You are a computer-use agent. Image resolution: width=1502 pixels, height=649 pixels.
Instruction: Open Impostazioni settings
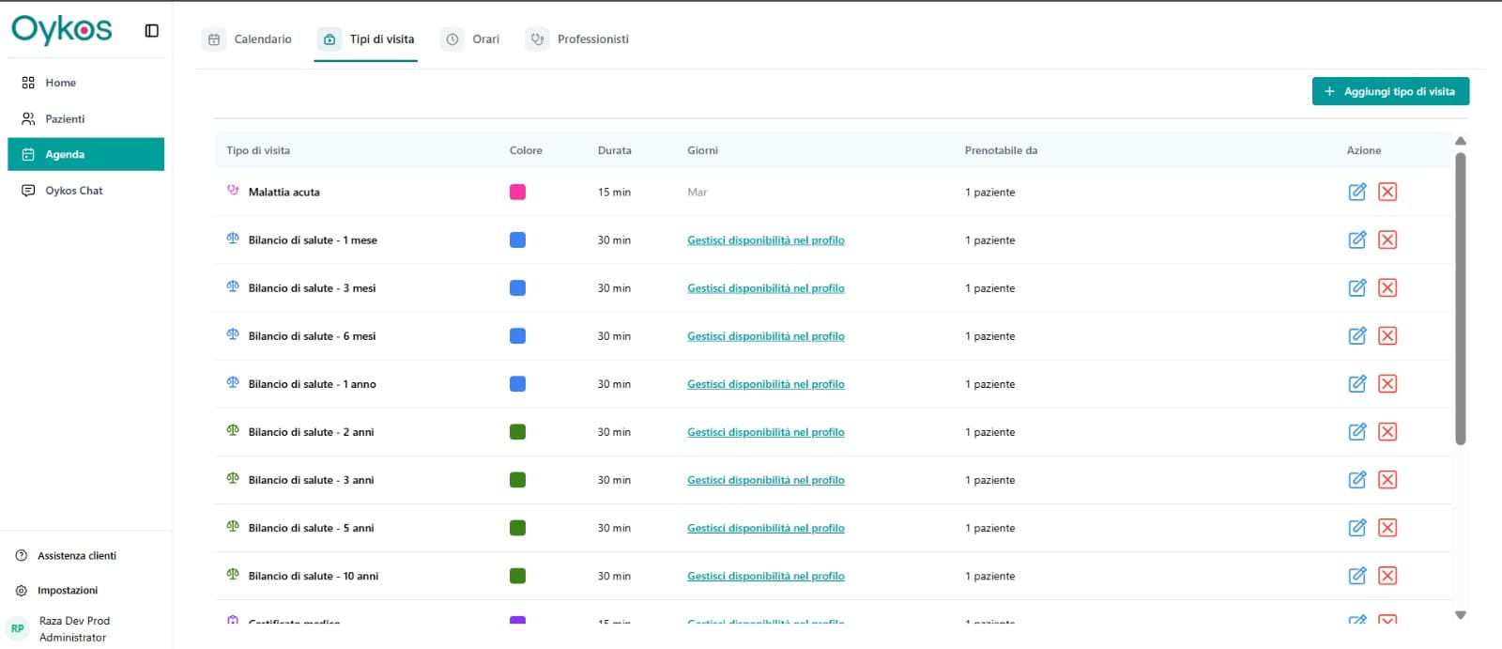pyautogui.click(x=57, y=591)
